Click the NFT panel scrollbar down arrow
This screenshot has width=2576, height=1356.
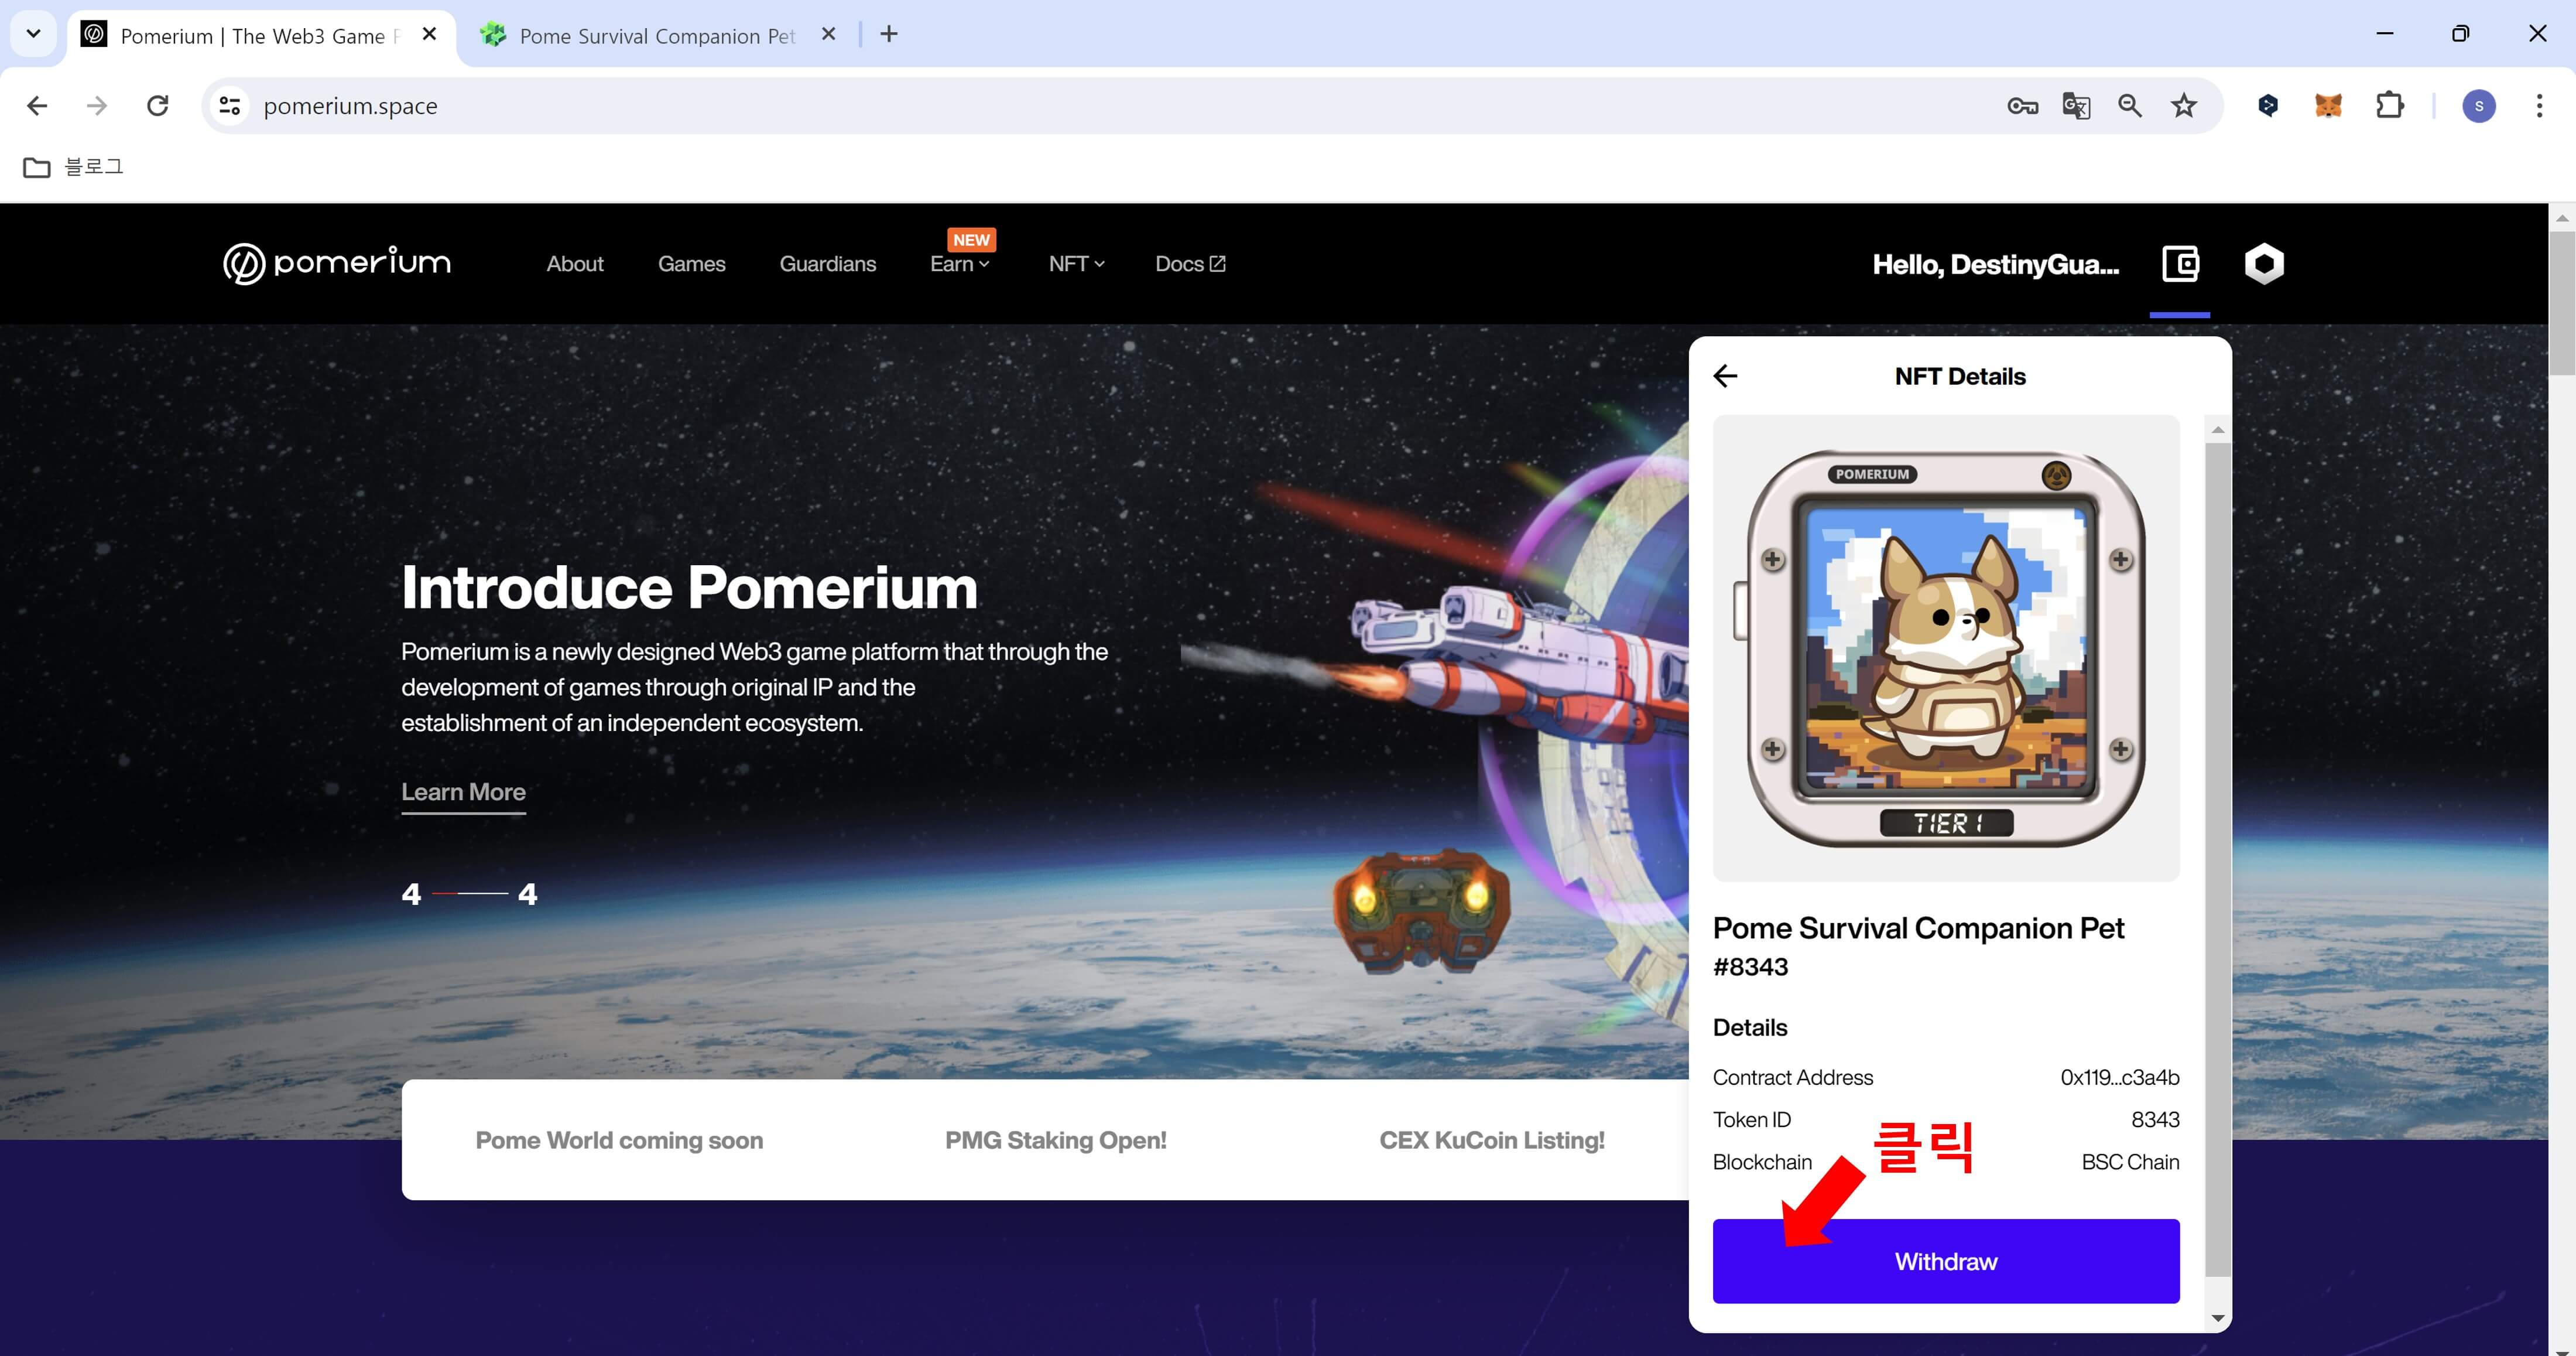point(2218,1318)
